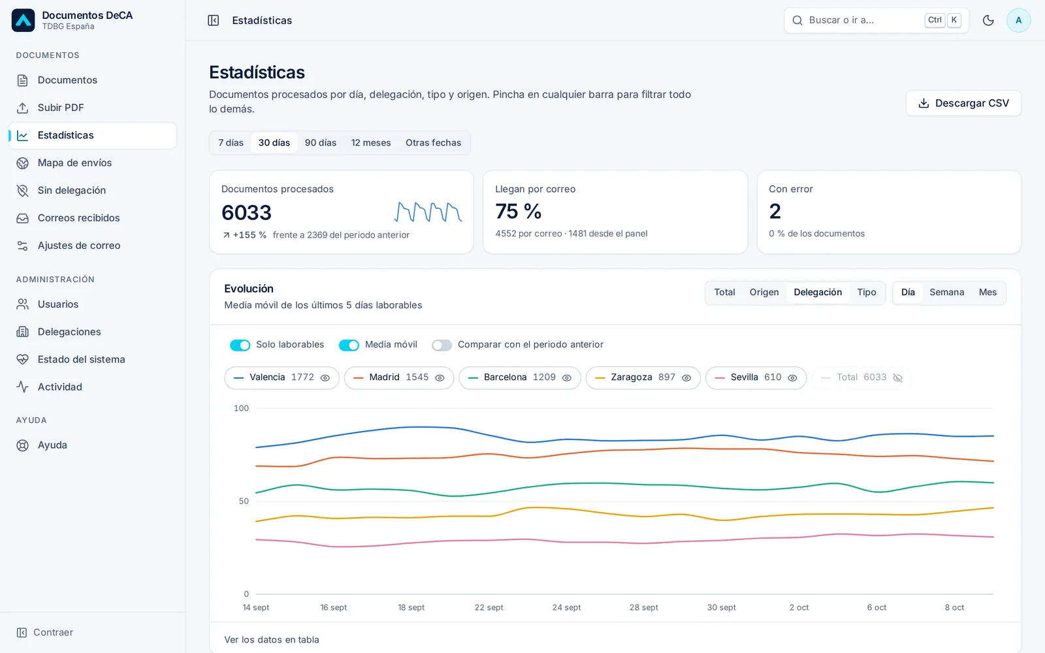Hide the Sevilla series eye icon
The height and width of the screenshot is (653, 1045).
(x=792, y=377)
